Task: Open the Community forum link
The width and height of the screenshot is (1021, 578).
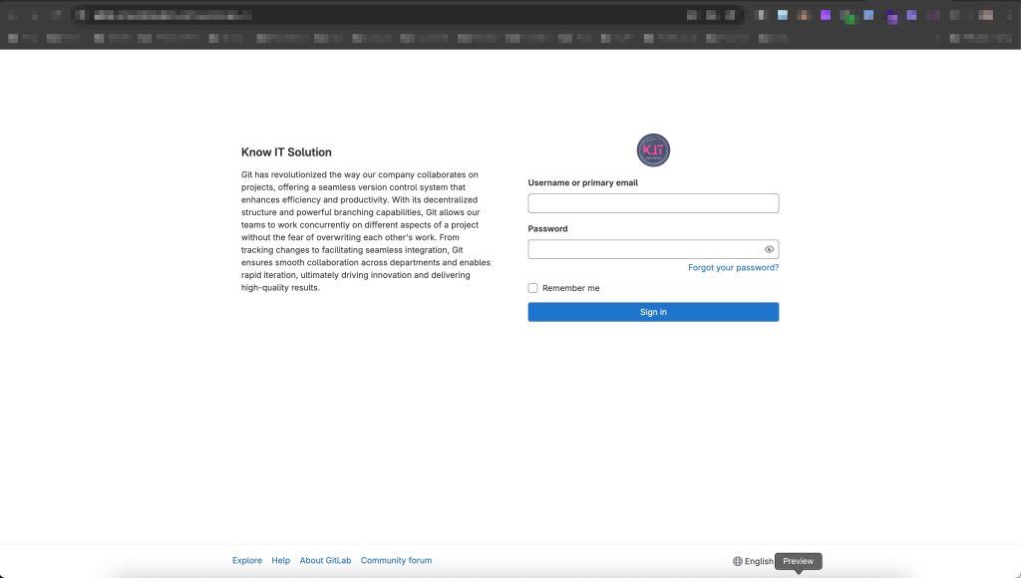Action: tap(396, 560)
